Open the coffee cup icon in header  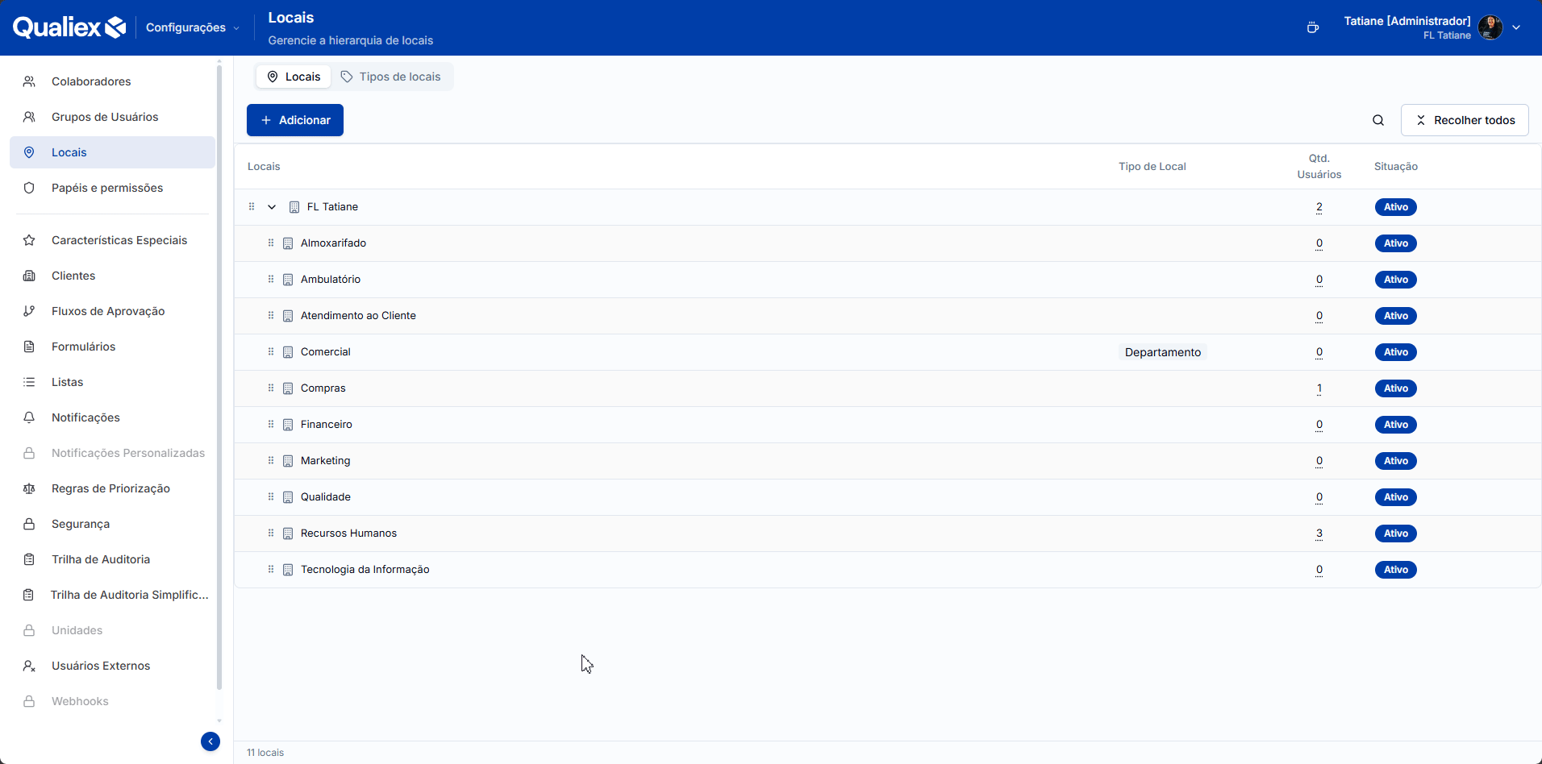pyautogui.click(x=1313, y=27)
